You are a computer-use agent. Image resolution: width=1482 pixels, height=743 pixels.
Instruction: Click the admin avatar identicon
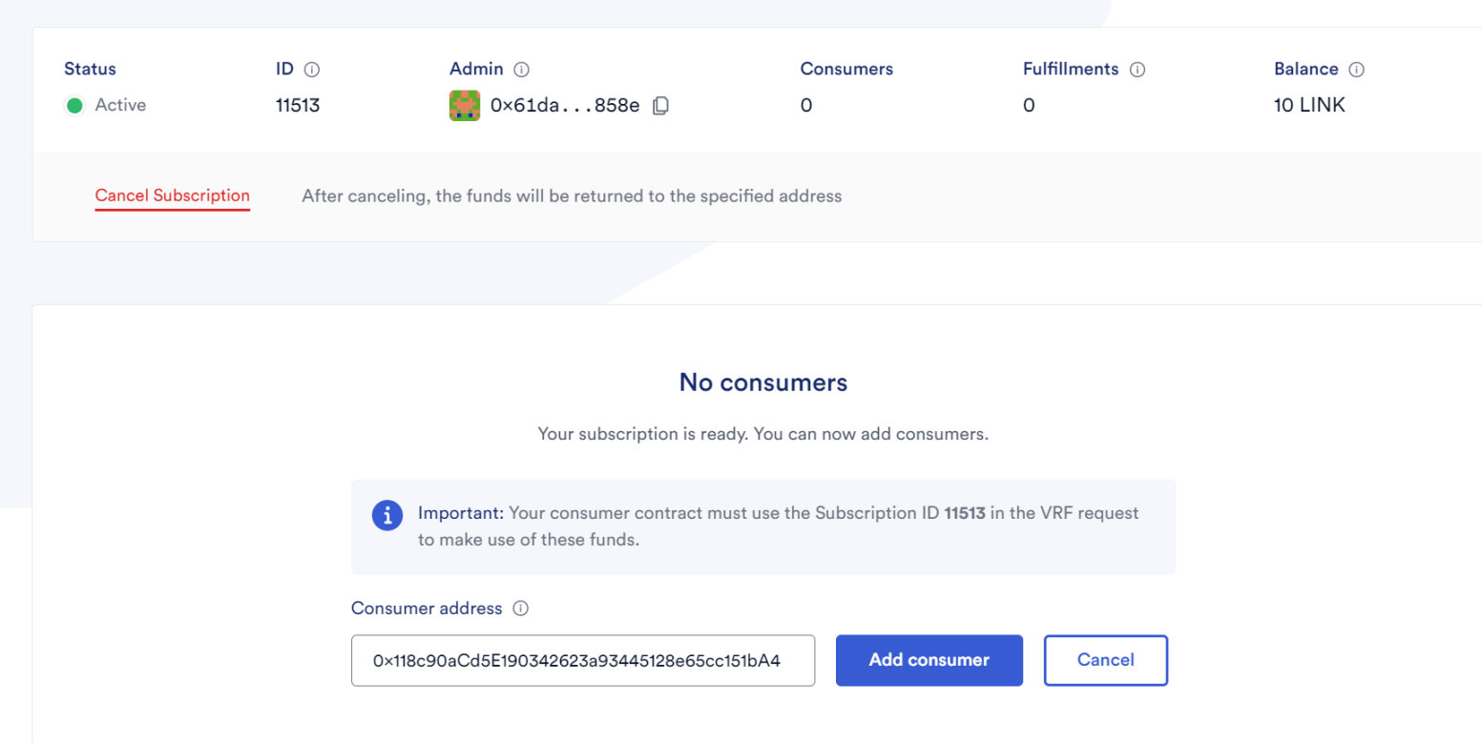(x=465, y=106)
